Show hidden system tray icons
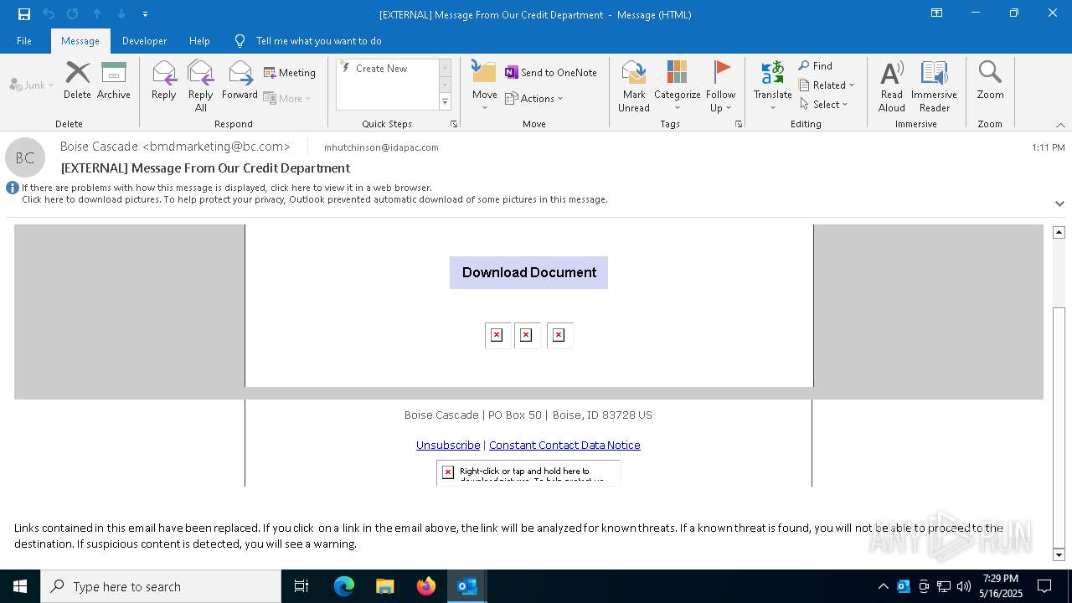This screenshot has width=1072, height=603. (x=883, y=586)
